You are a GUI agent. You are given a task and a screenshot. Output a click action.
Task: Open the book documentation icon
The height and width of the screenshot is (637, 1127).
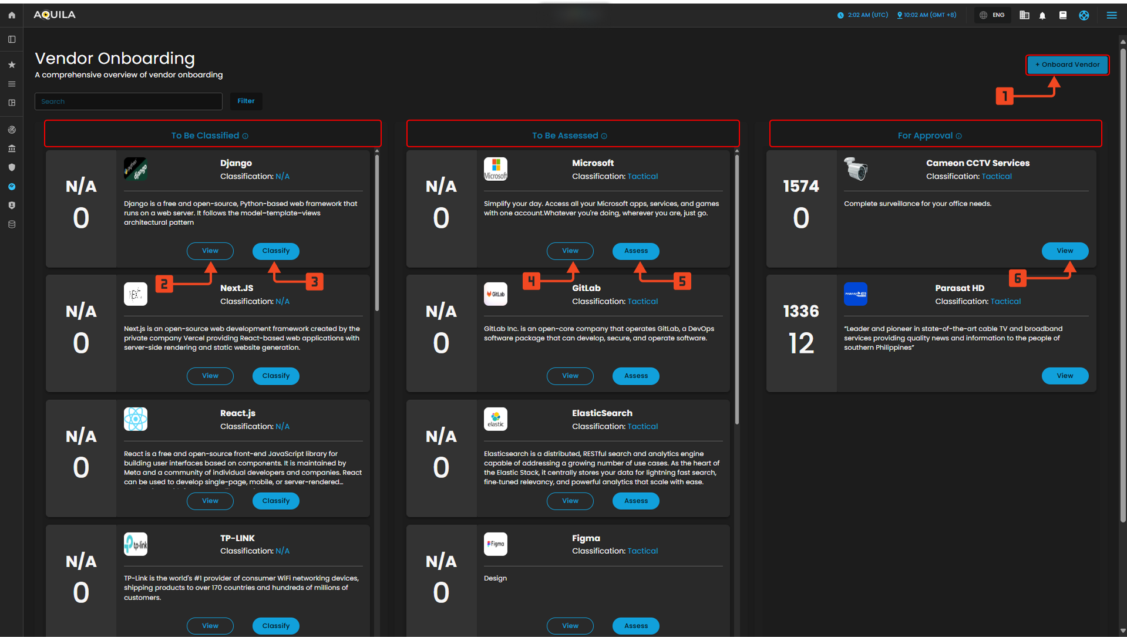click(1062, 15)
